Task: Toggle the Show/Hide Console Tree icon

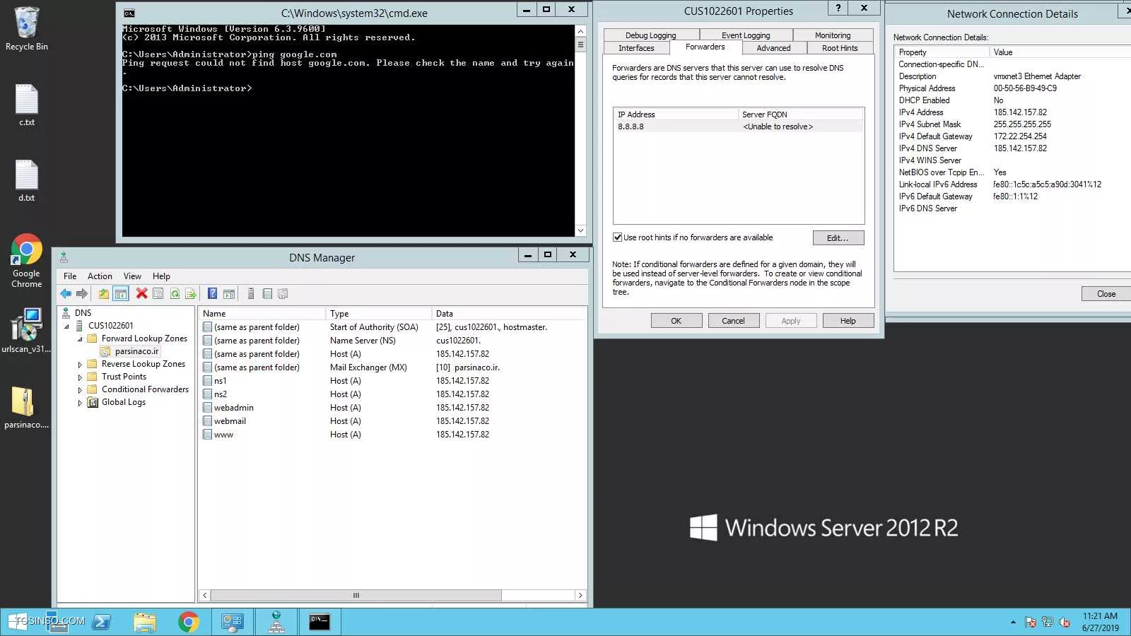Action: pos(121,294)
